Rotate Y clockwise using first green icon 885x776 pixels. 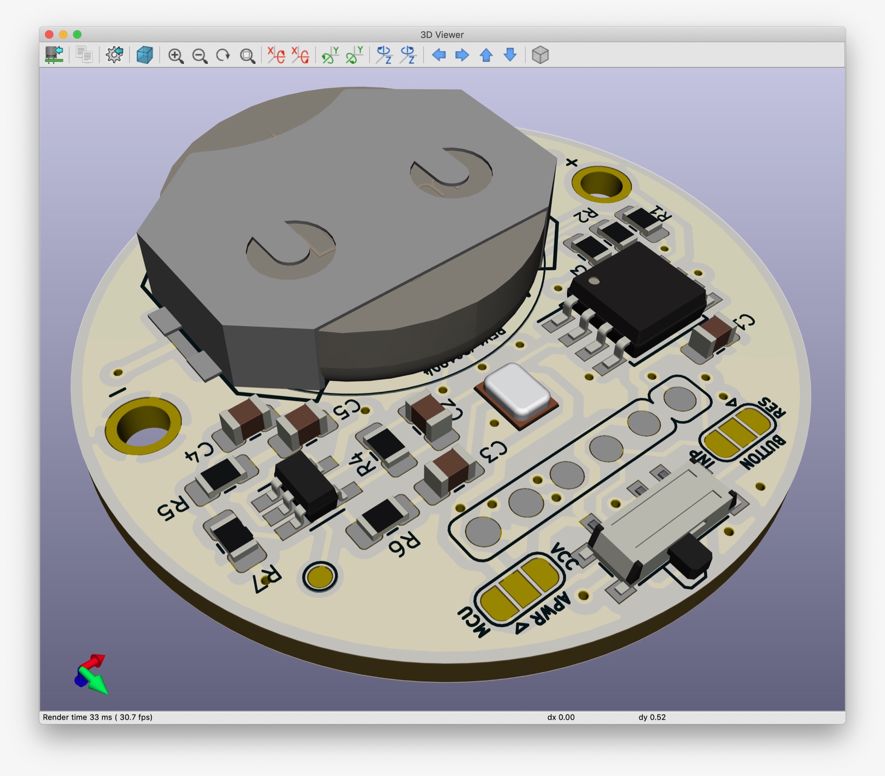(x=330, y=55)
